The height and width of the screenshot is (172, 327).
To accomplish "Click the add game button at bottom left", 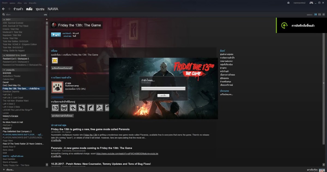I will [x=8, y=170].
